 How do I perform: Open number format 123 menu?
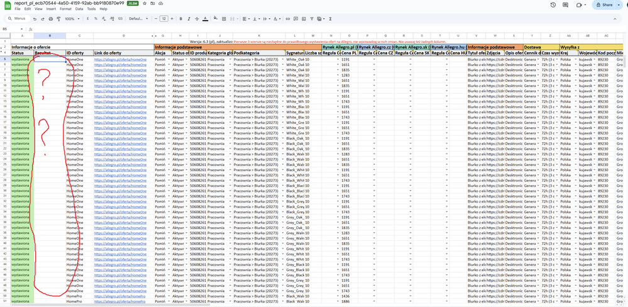coord(120,19)
